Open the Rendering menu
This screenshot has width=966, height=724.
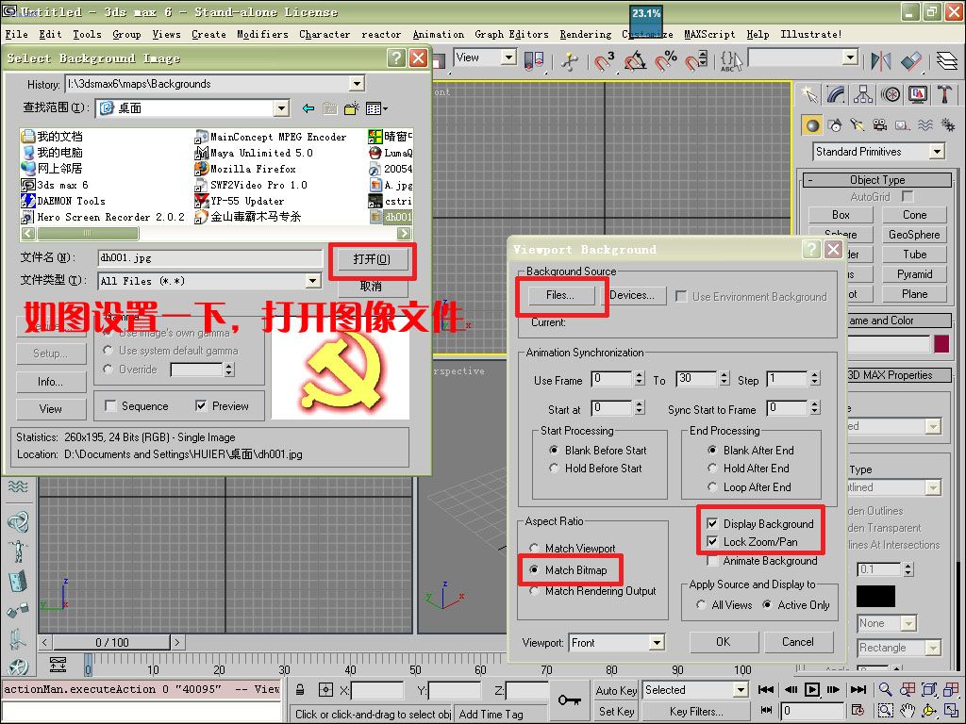pos(585,34)
